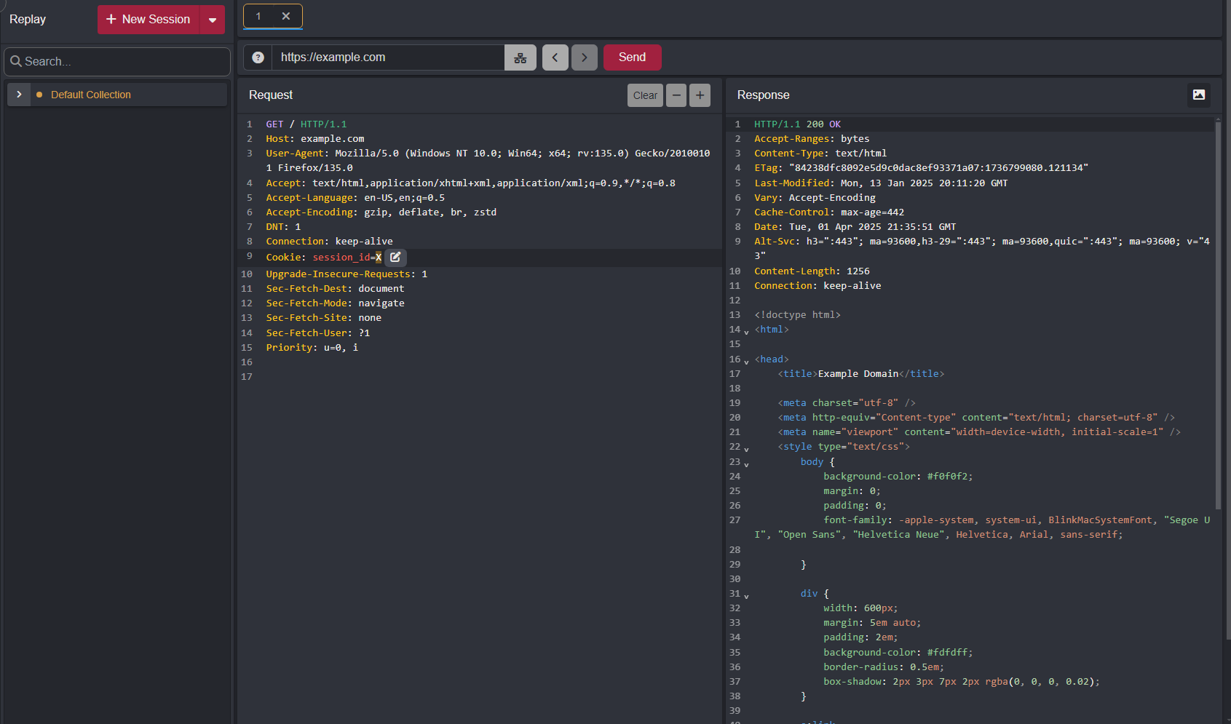Select the Default Collection item
Viewport: 1231px width, 724px height.
91,95
